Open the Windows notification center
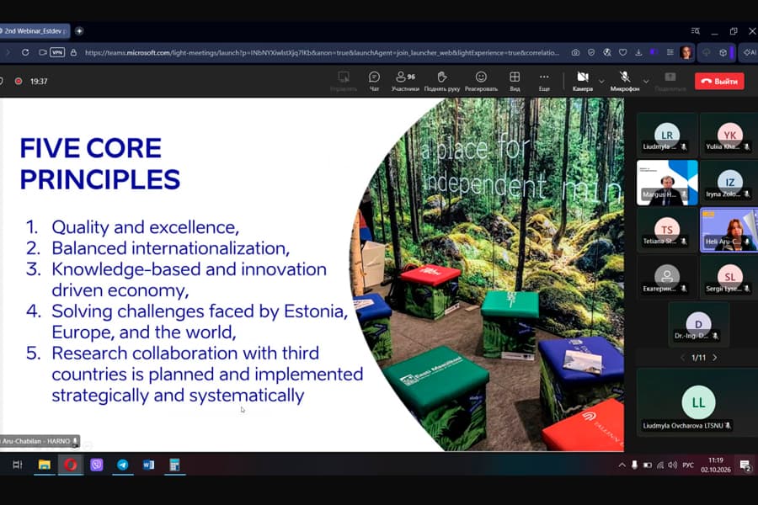The image size is (758, 505). [745, 465]
